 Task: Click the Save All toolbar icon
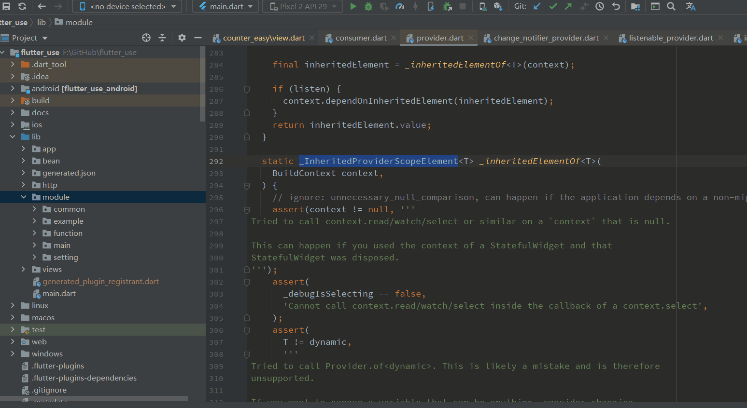click(6, 6)
